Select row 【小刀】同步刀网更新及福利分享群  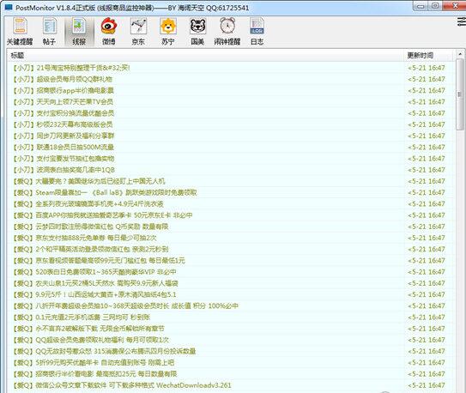[231, 136]
